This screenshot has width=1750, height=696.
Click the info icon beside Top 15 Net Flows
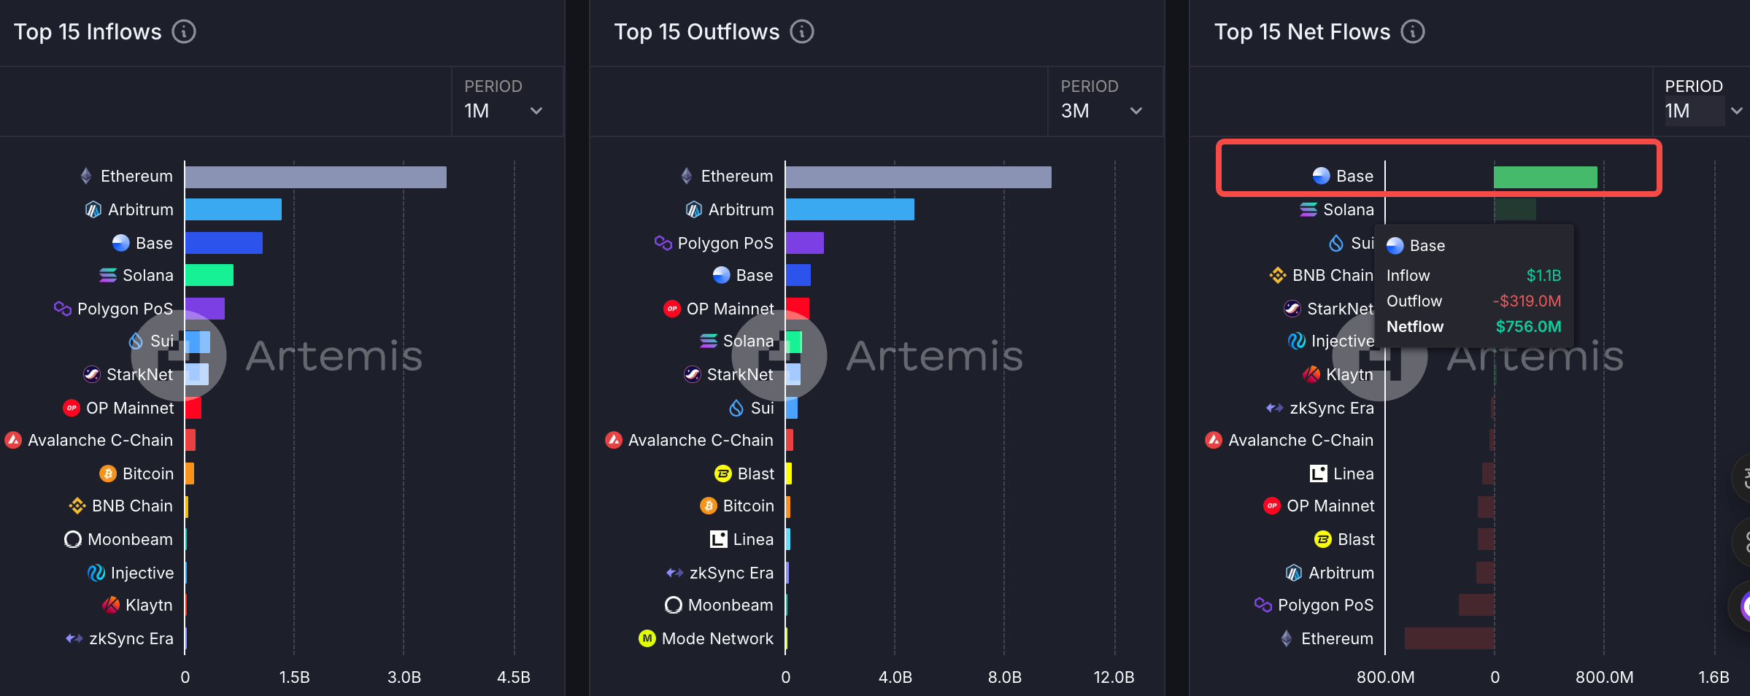(1413, 32)
